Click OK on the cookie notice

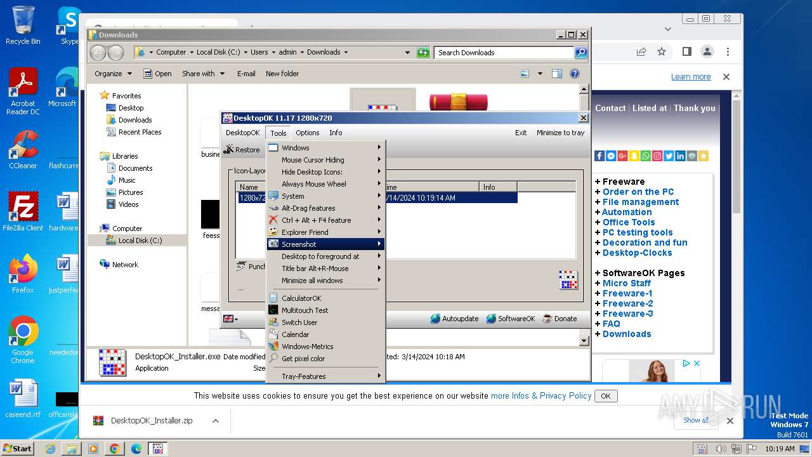click(606, 396)
